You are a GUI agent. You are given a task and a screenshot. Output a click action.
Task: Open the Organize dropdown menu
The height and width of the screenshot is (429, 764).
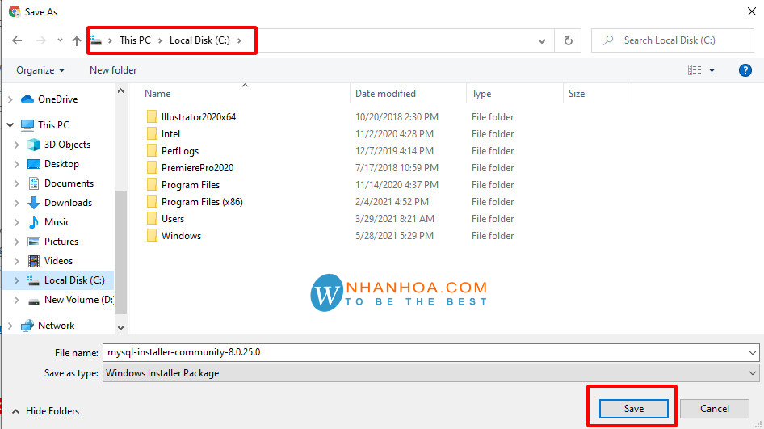[40, 70]
